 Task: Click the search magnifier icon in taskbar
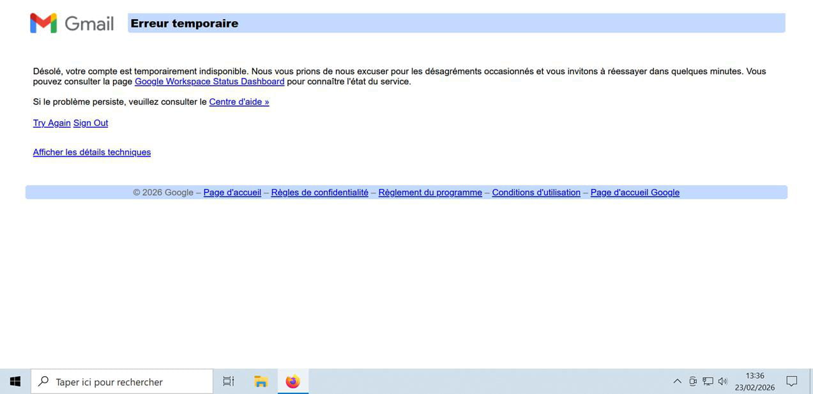coord(43,381)
